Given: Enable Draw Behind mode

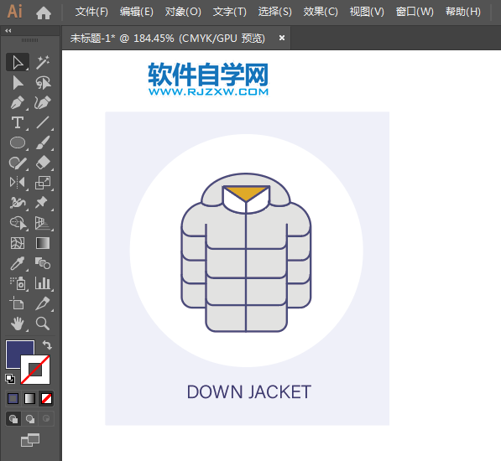Looking at the screenshot, I should click(30, 419).
